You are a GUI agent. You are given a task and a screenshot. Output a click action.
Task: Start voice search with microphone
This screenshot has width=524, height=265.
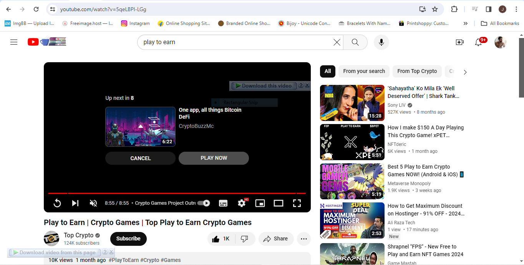(x=381, y=42)
